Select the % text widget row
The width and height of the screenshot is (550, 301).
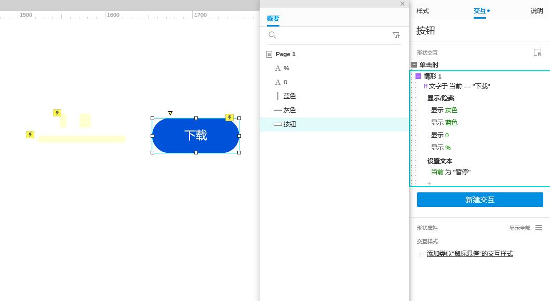(x=334, y=68)
